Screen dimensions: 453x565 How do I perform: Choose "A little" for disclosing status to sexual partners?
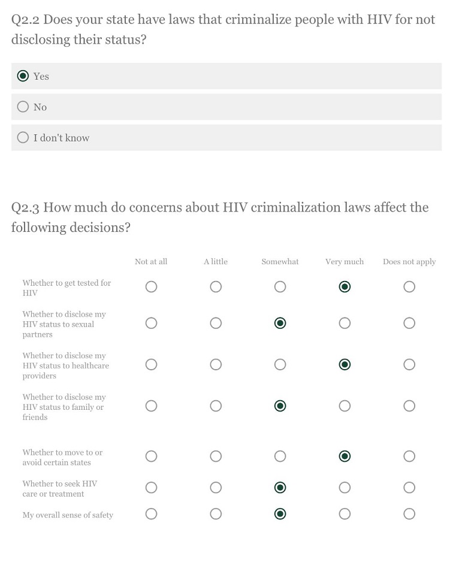click(x=216, y=323)
